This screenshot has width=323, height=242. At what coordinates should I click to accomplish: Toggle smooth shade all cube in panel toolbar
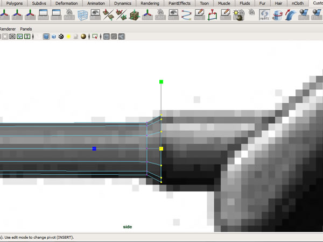[x=46, y=37]
